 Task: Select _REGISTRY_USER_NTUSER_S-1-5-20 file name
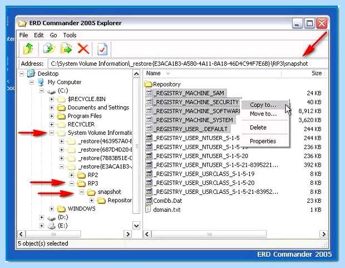(200, 156)
